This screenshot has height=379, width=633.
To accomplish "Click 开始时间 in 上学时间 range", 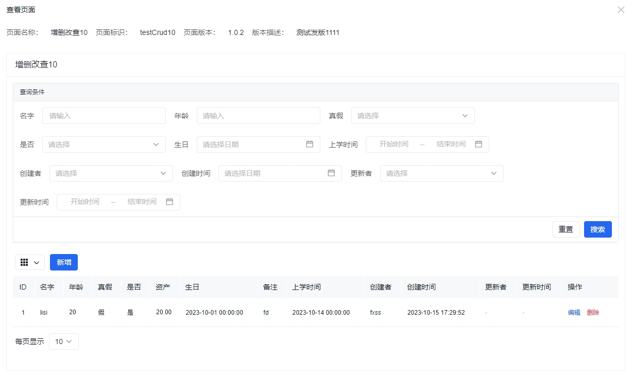I will tap(394, 145).
